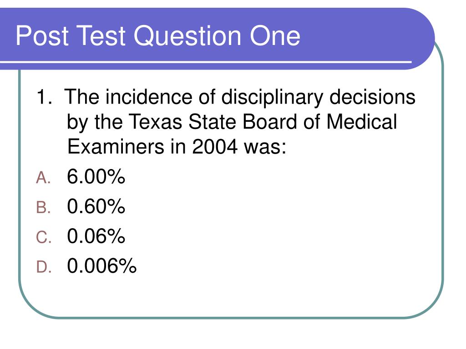Click the question number "1."

45,97
